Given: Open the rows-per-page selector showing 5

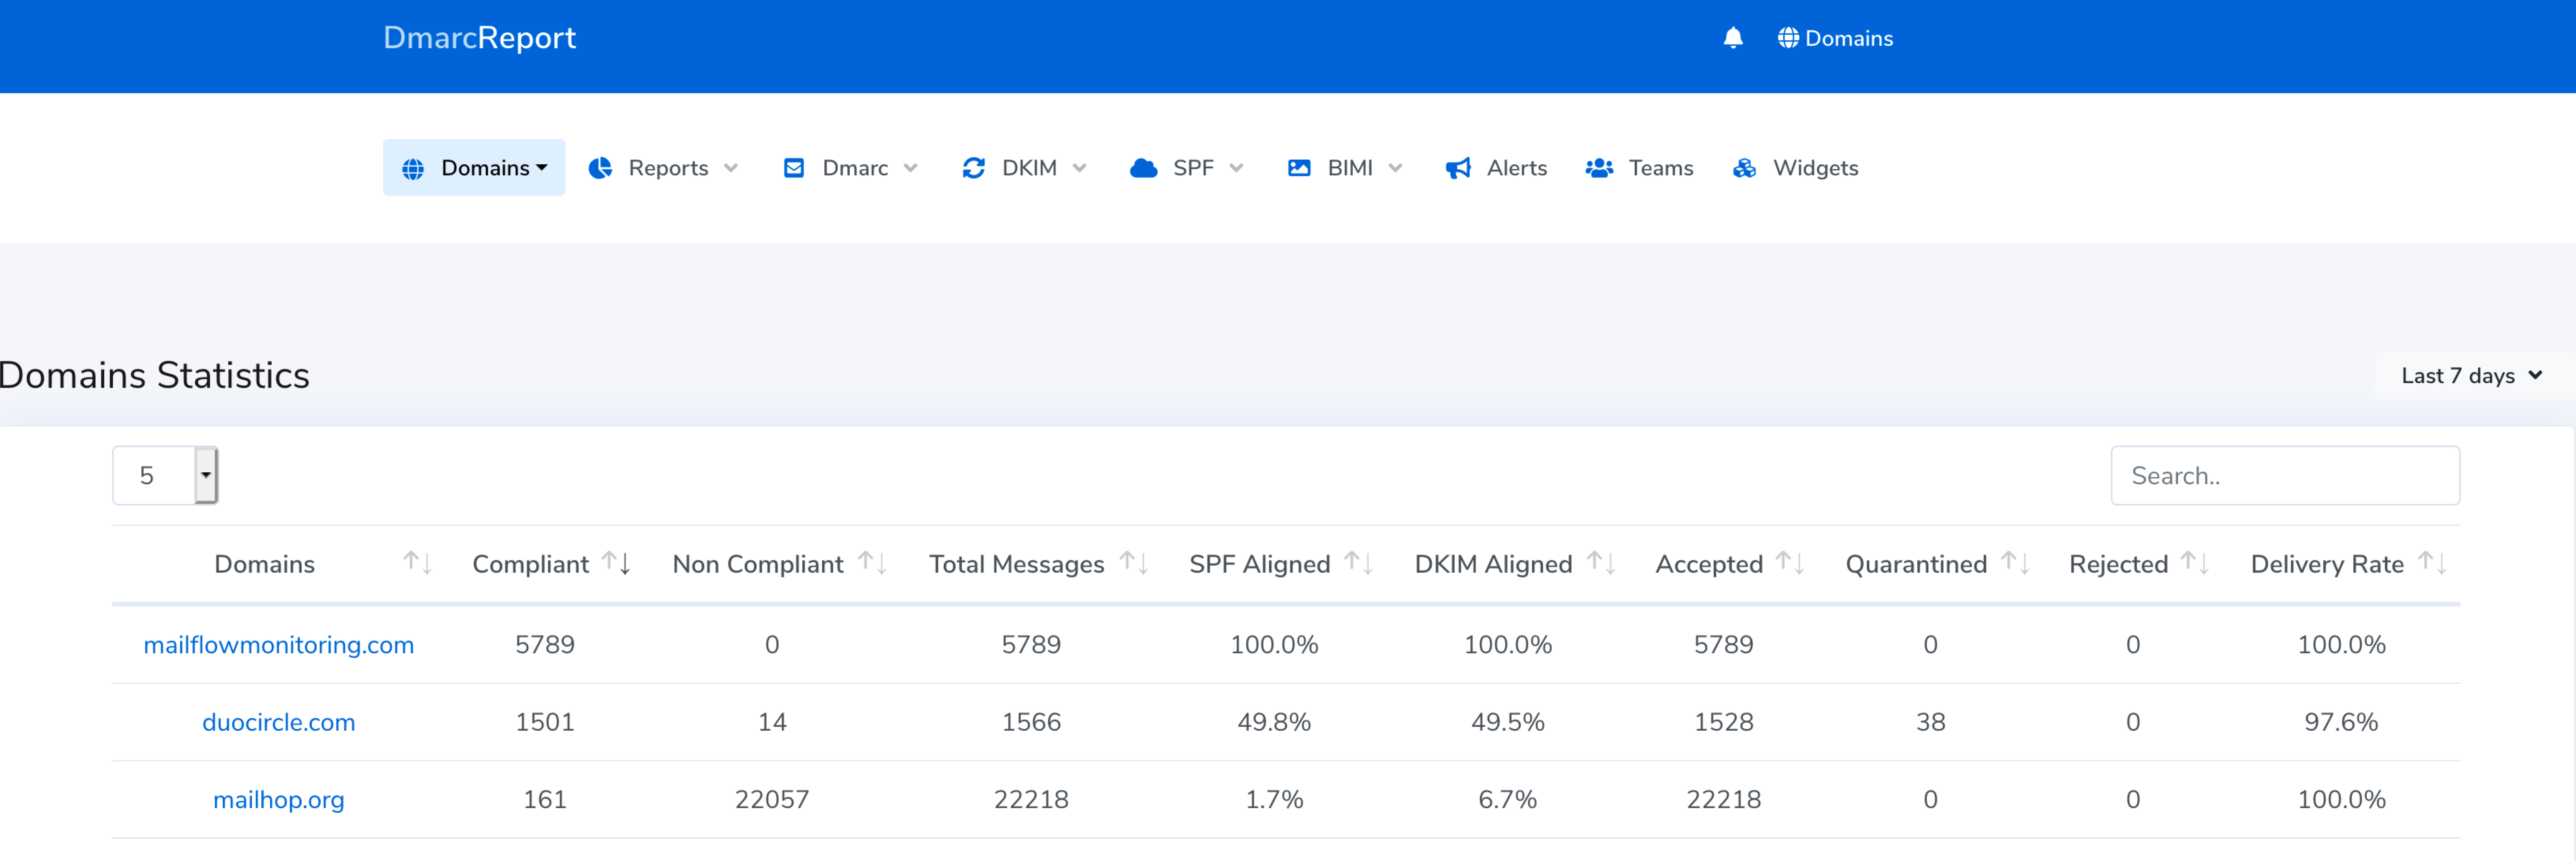Looking at the screenshot, I should pos(165,475).
